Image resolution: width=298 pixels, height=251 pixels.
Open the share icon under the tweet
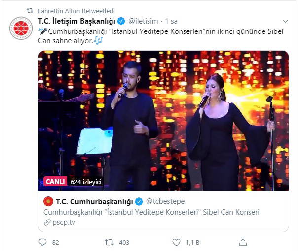pyautogui.click(x=243, y=242)
